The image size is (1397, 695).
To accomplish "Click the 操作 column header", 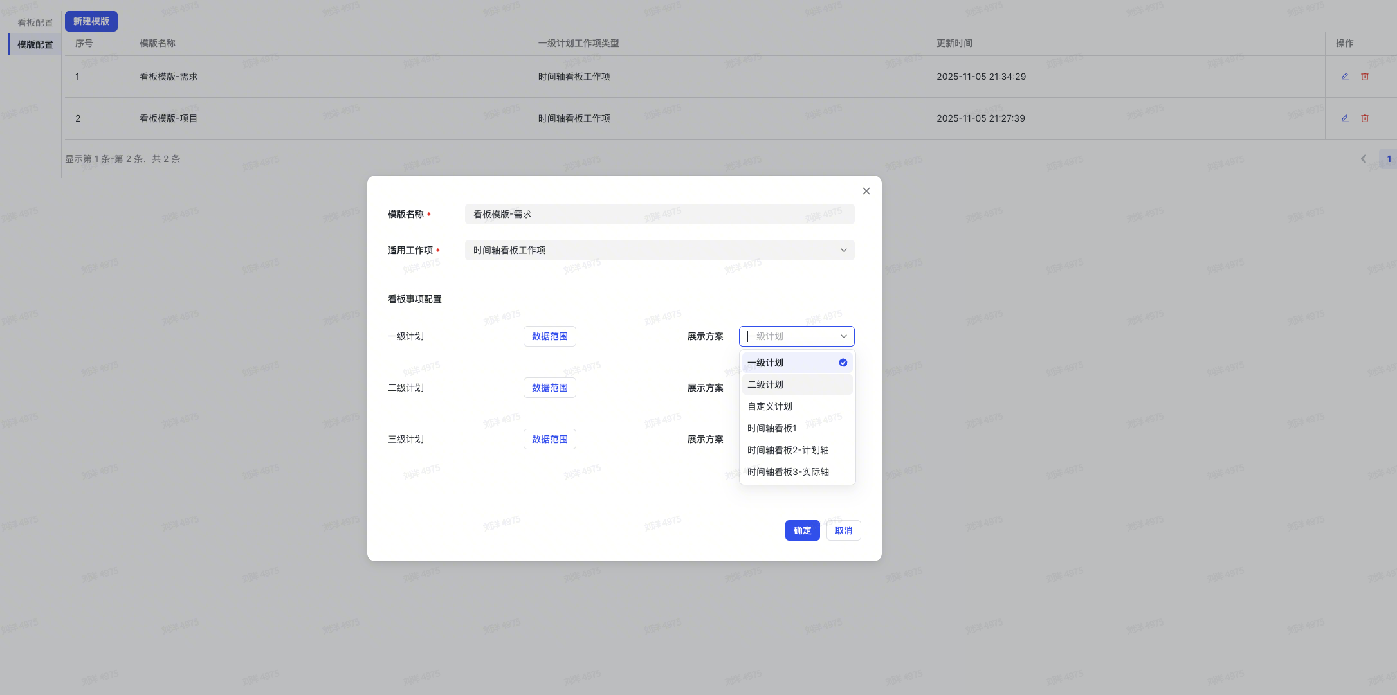I will point(1345,43).
